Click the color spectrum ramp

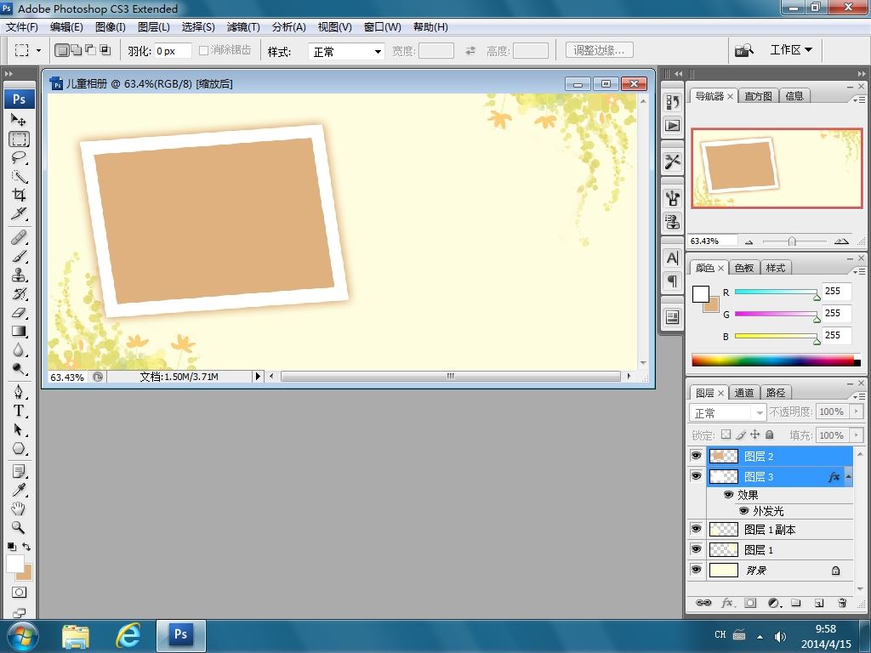tap(776, 361)
